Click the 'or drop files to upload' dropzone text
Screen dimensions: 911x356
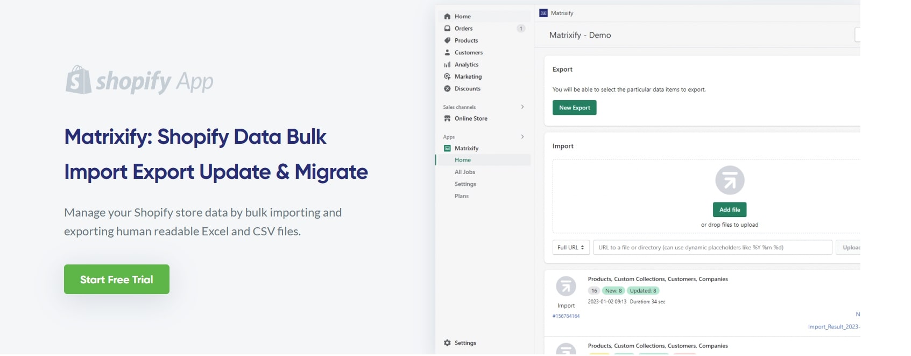730,225
